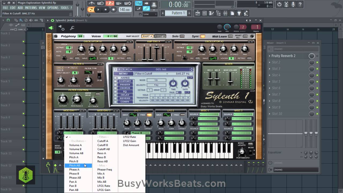The width and height of the screenshot is (343, 193).
Task: Toggle Sylenth1 Solo switch
Action: pyautogui.click(x=182, y=36)
